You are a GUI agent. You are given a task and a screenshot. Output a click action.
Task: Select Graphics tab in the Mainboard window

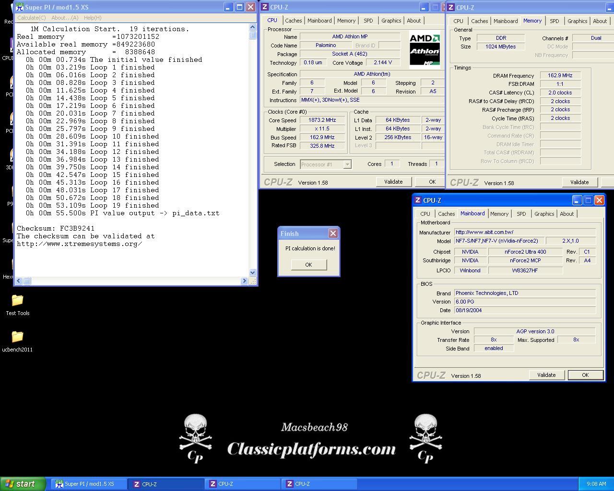544,214
